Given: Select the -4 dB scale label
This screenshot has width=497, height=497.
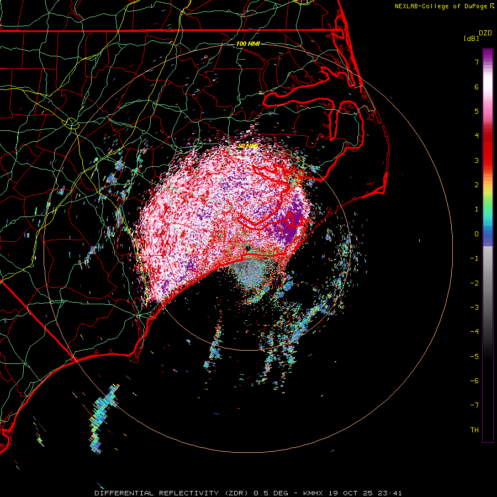Looking at the screenshot, I should click(474, 332).
